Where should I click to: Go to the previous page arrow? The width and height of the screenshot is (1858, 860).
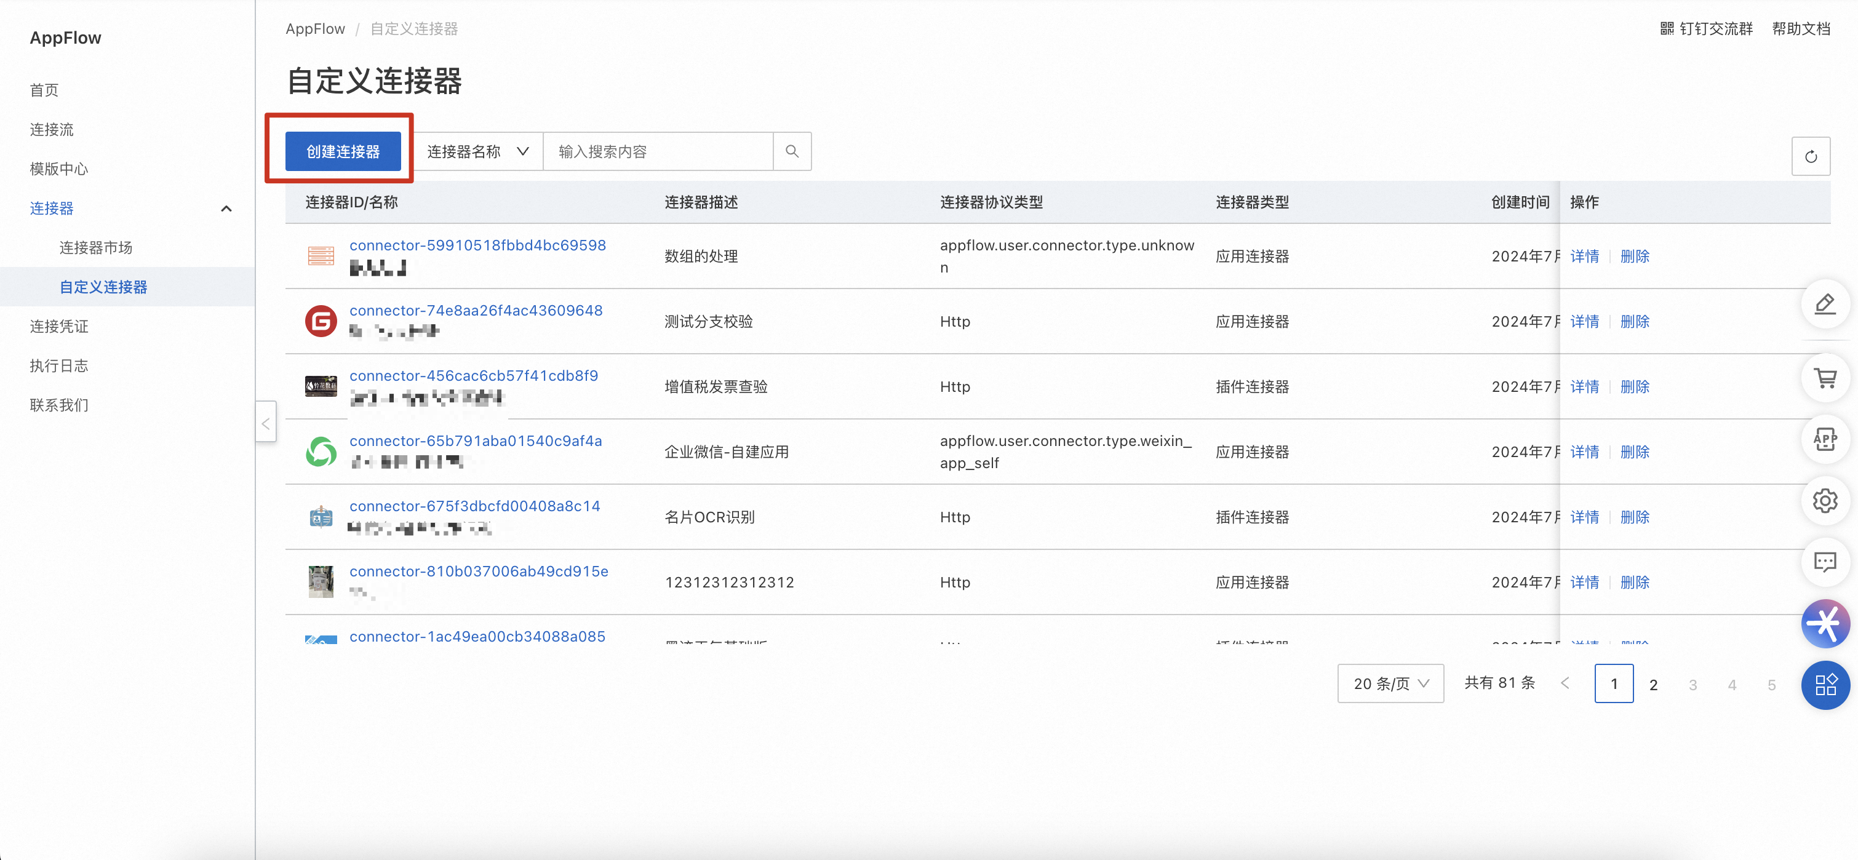pyautogui.click(x=1565, y=683)
